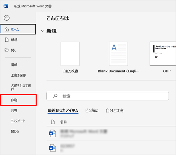Open 開く in the sidebar menu
The width and height of the screenshot is (176, 155).
click(18, 50)
